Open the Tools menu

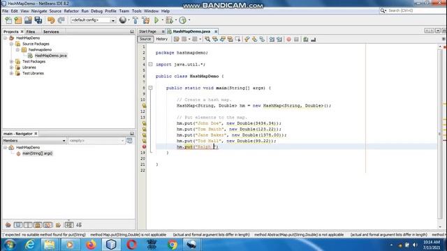[137, 11]
